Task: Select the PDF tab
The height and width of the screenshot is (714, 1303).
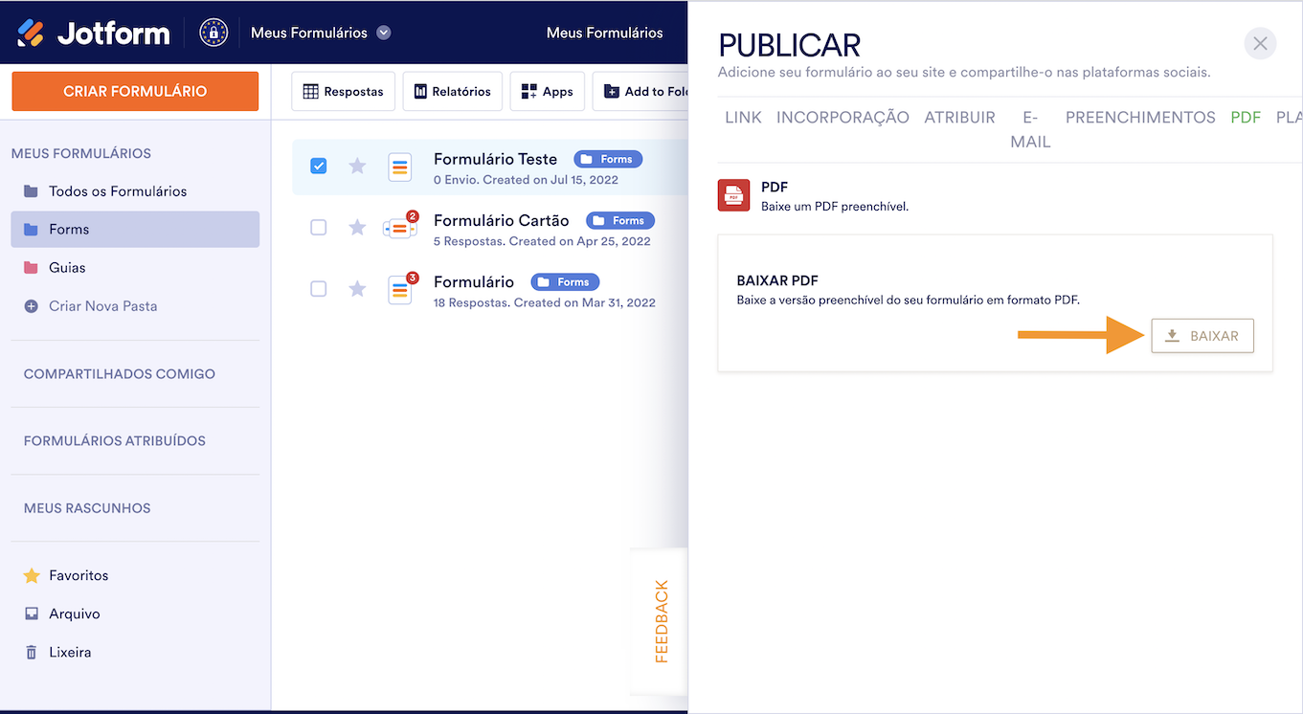Action: tap(1246, 118)
